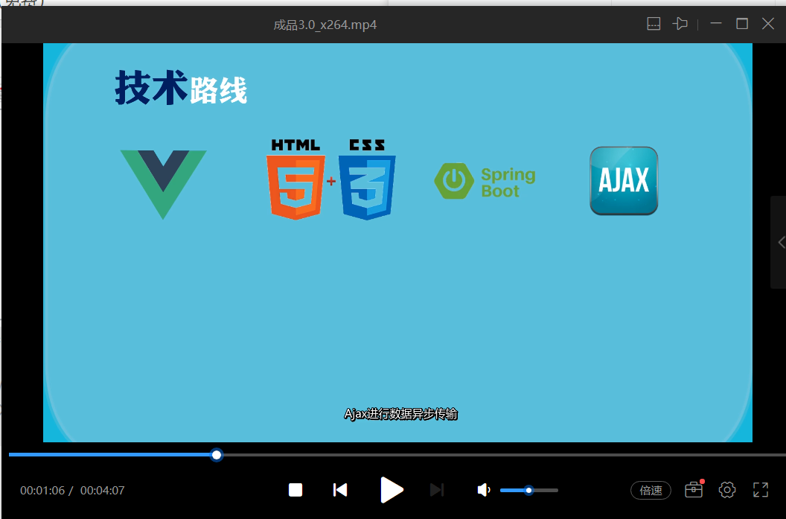This screenshot has height=519, width=786.
Task: Pin the player window on top
Action: pyautogui.click(x=680, y=24)
